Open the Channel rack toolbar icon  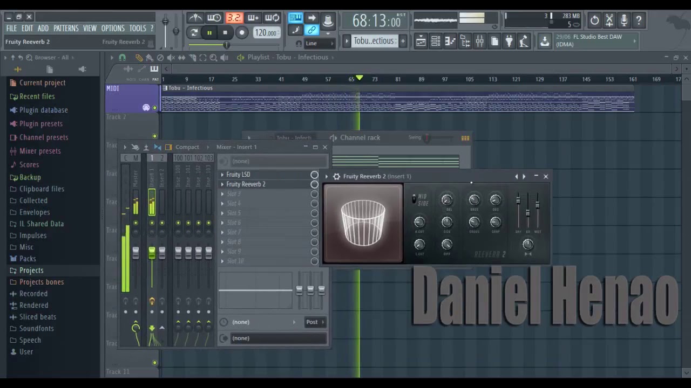[x=435, y=41]
